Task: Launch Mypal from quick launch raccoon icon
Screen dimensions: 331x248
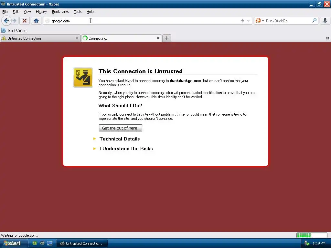Action: [42, 243]
